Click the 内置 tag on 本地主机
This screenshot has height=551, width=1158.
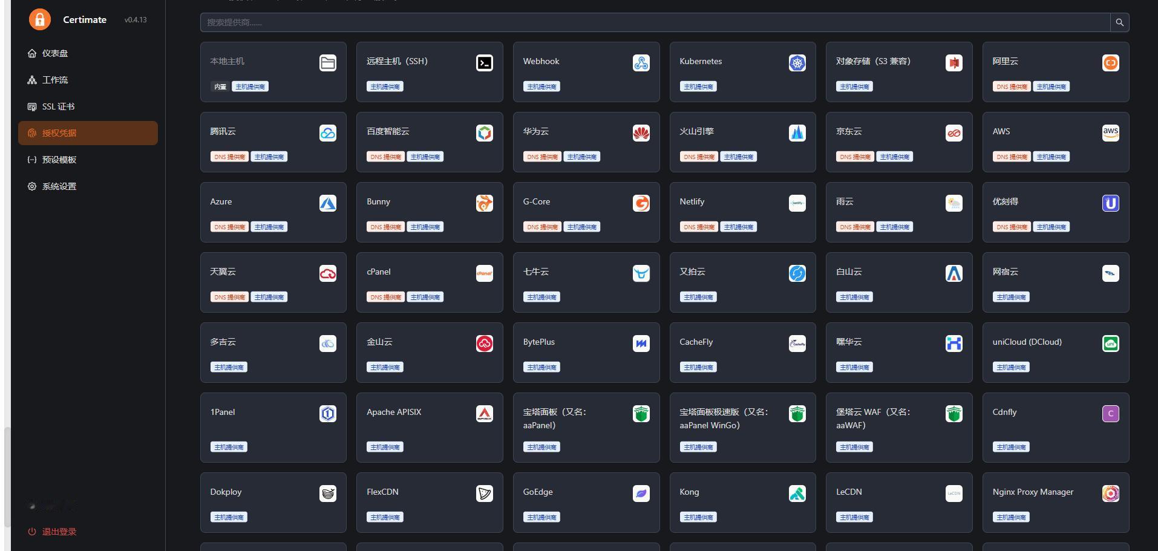coord(220,86)
